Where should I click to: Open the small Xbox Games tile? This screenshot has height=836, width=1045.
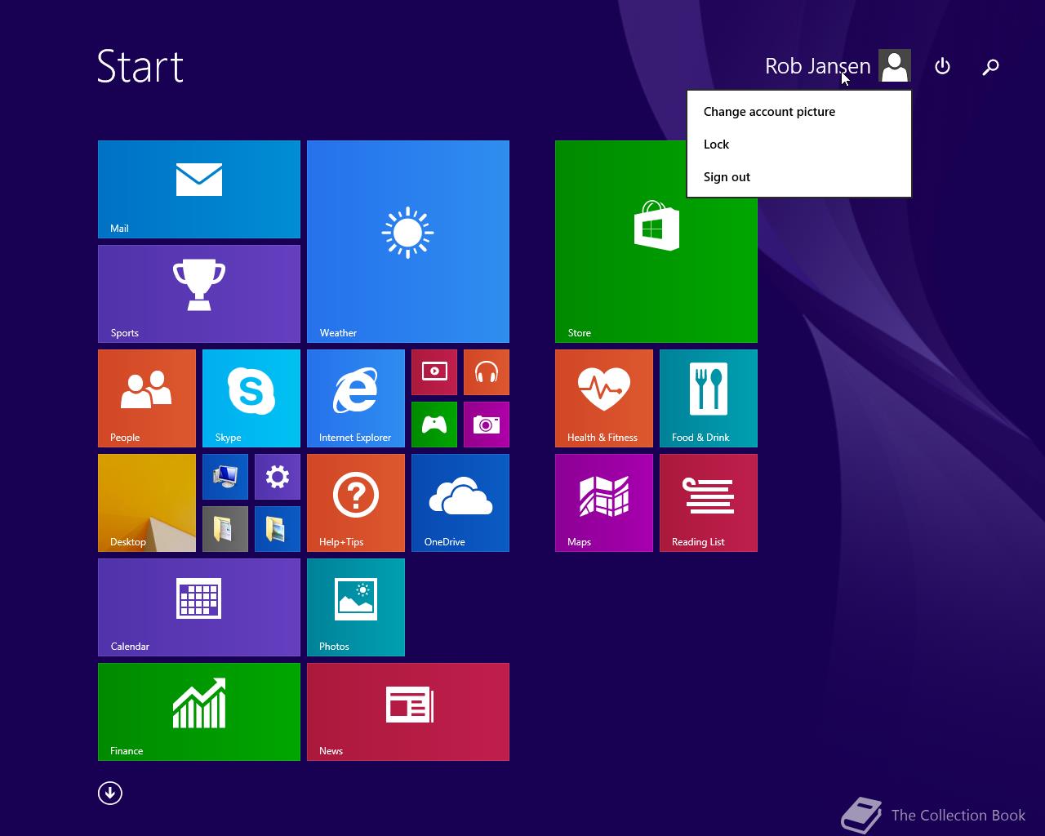coord(434,425)
